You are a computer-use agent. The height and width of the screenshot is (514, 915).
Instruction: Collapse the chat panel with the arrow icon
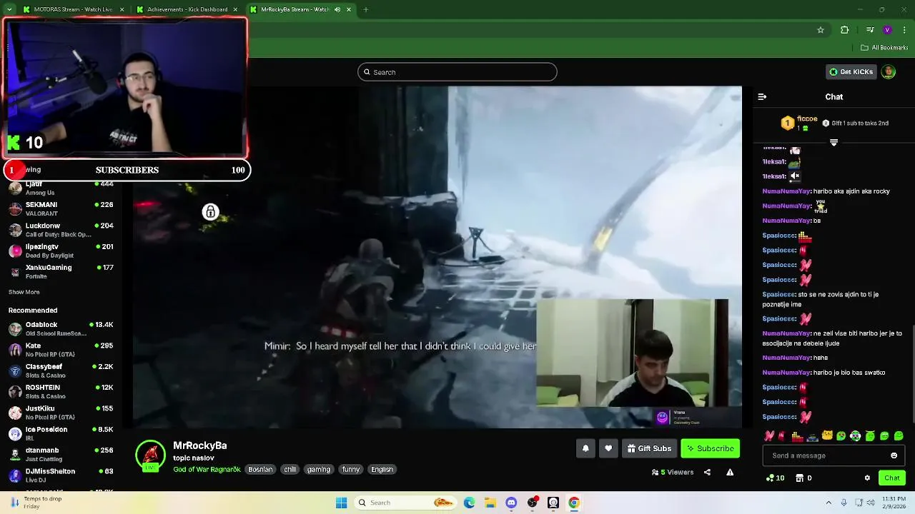pyautogui.click(x=762, y=96)
